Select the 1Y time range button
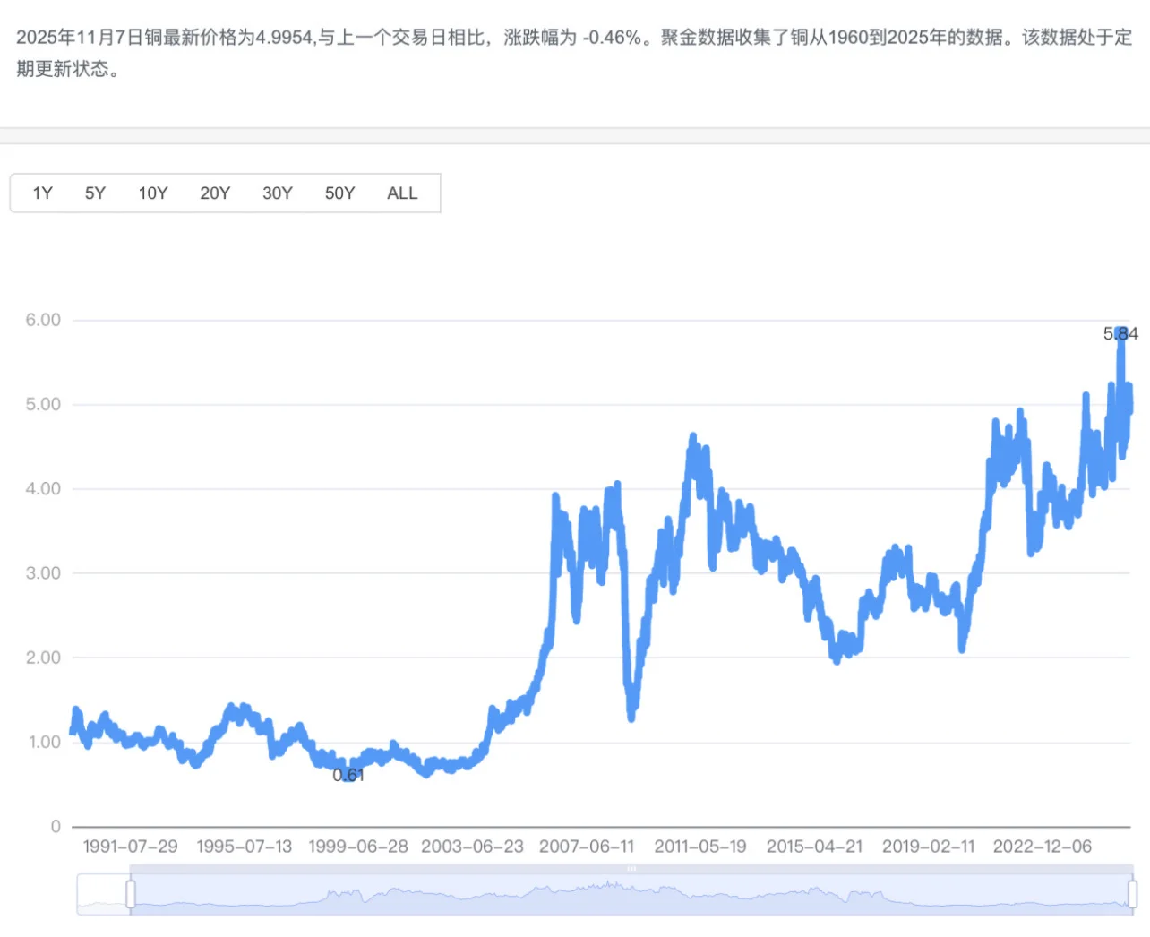This screenshot has width=1150, height=937. [x=42, y=193]
